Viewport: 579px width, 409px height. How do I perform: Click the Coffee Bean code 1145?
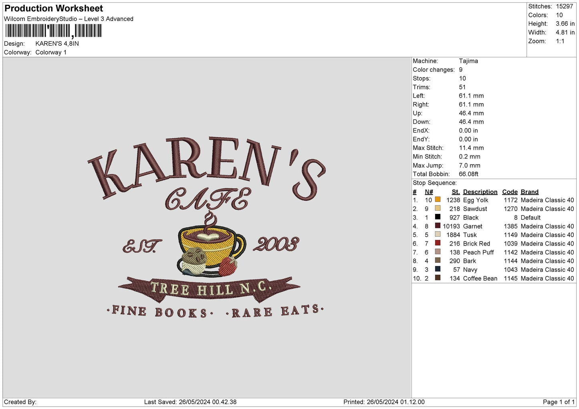[510, 278]
